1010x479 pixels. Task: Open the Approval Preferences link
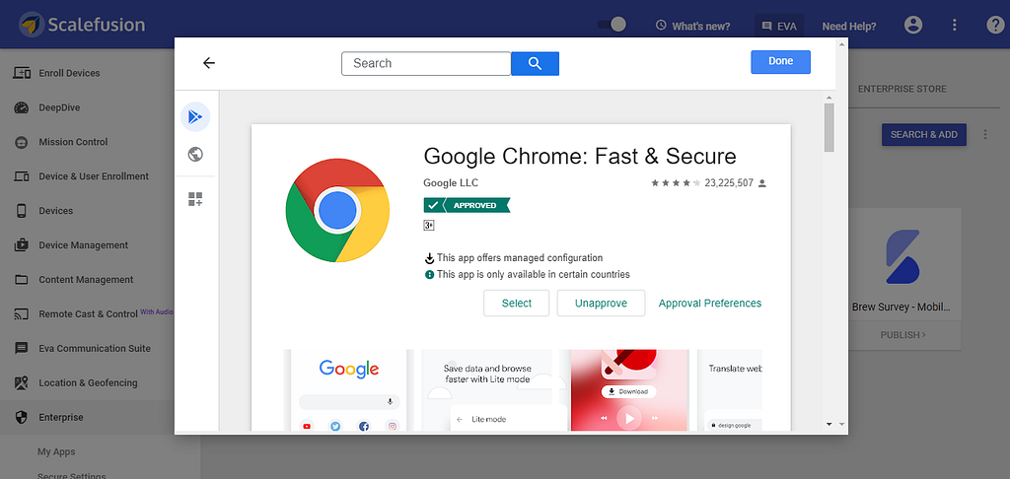pos(710,304)
